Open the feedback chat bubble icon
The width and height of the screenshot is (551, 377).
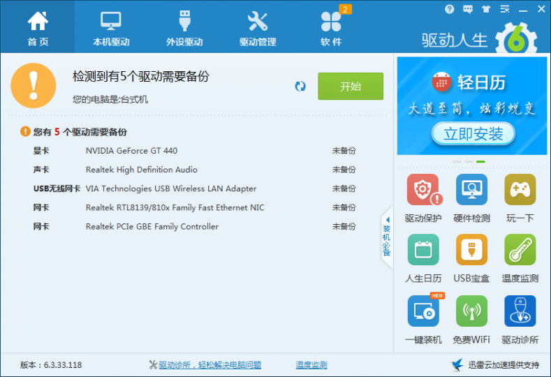(468, 9)
